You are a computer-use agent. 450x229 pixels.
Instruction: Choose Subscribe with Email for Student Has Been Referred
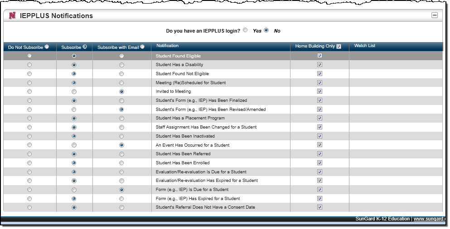tap(121, 154)
